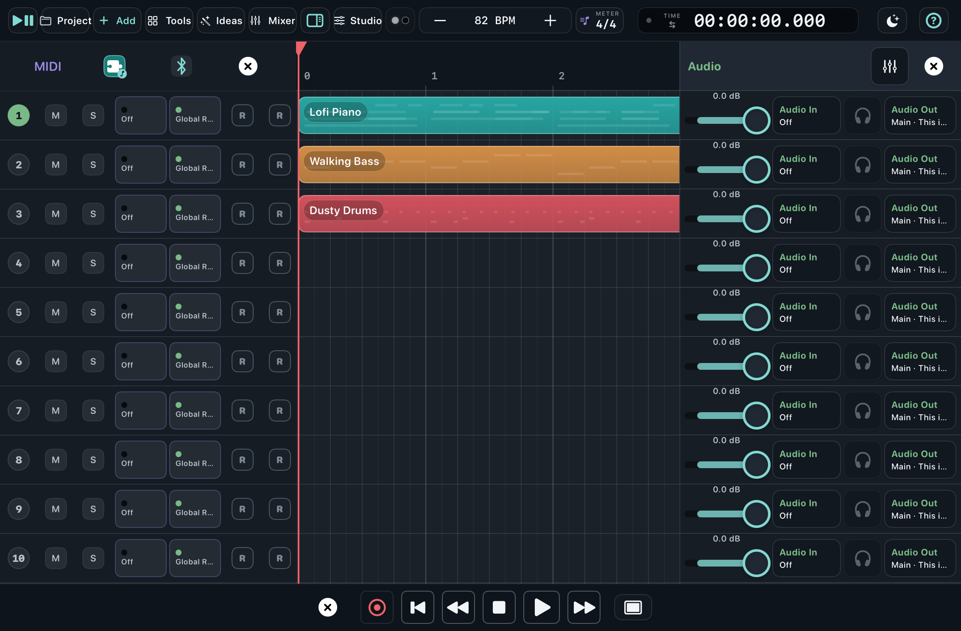Click the stop transport button
Screen dimensions: 961x631
point(499,607)
